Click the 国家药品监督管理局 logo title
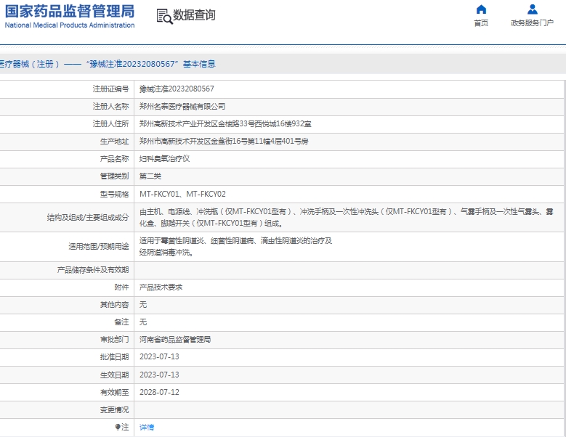 pyautogui.click(x=70, y=11)
